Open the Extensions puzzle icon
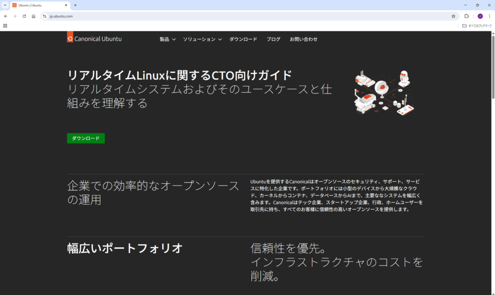Viewport: 495px width, 295px height. coord(466,16)
